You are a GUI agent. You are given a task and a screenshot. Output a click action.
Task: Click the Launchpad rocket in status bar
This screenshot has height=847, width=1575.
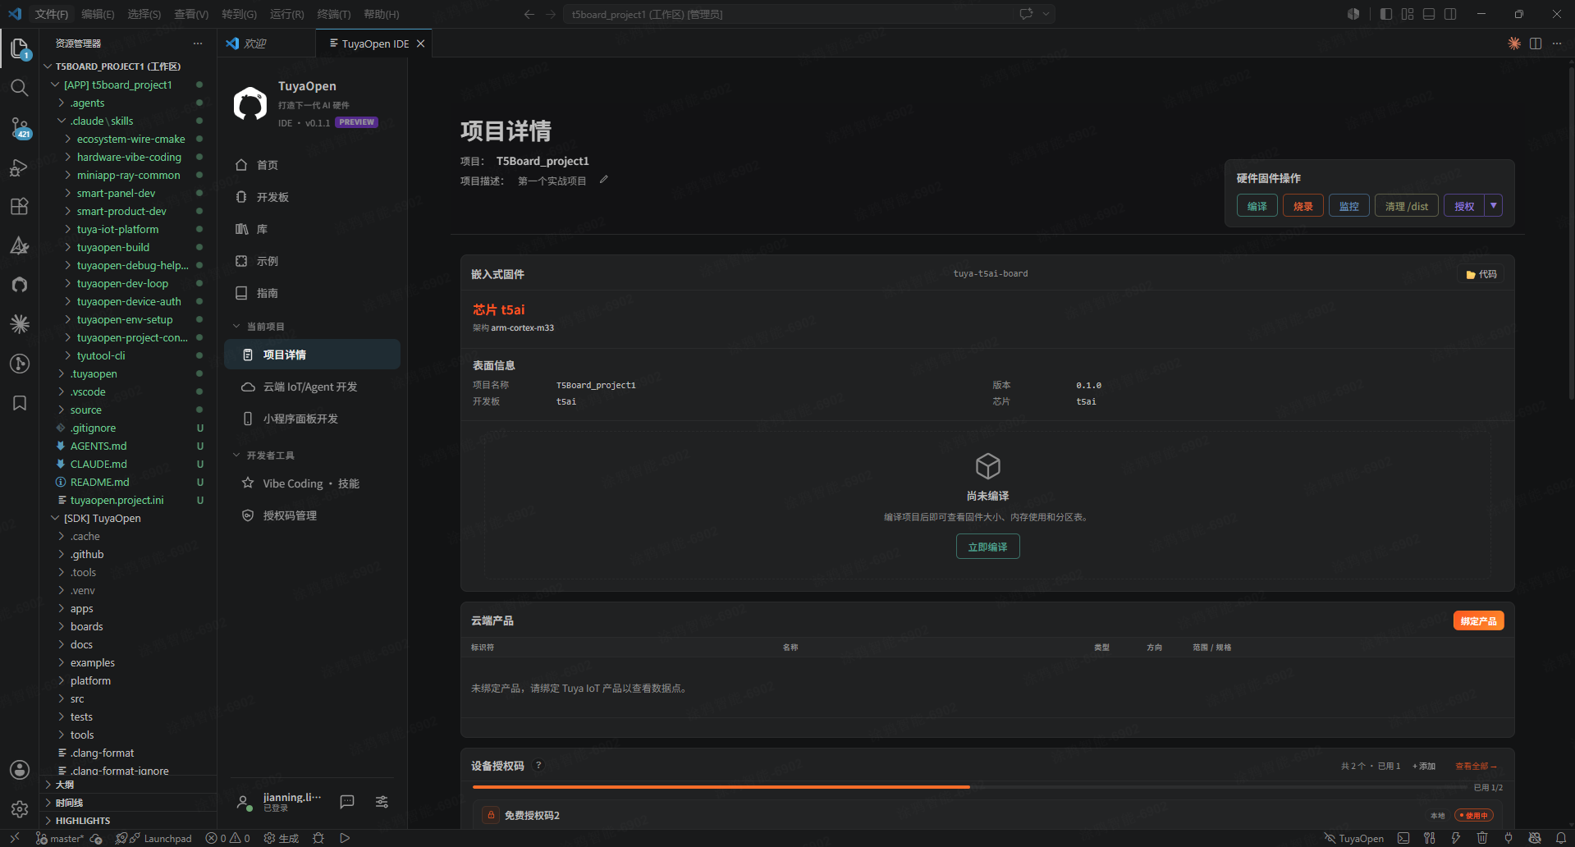pos(161,838)
